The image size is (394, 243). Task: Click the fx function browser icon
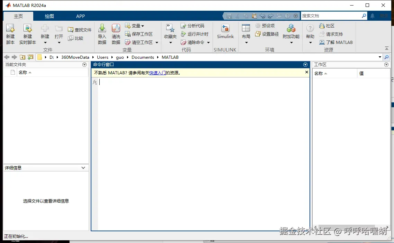pos(95,82)
